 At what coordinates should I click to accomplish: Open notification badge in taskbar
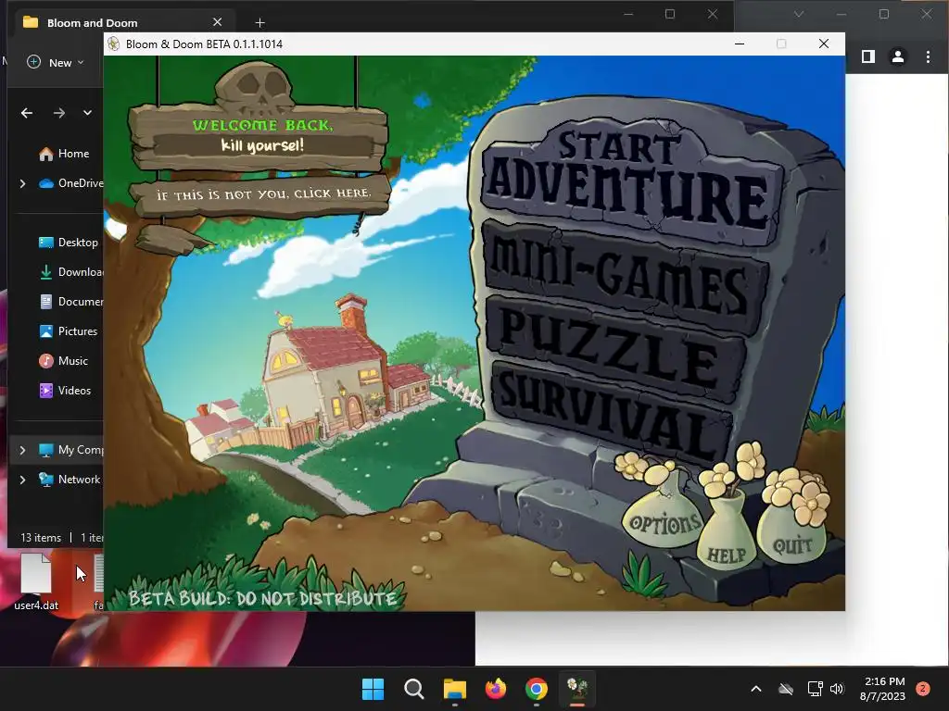(923, 689)
